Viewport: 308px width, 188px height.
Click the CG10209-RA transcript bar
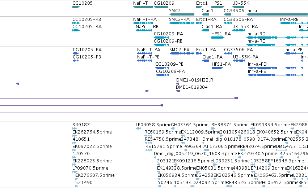[x=161, y=38]
